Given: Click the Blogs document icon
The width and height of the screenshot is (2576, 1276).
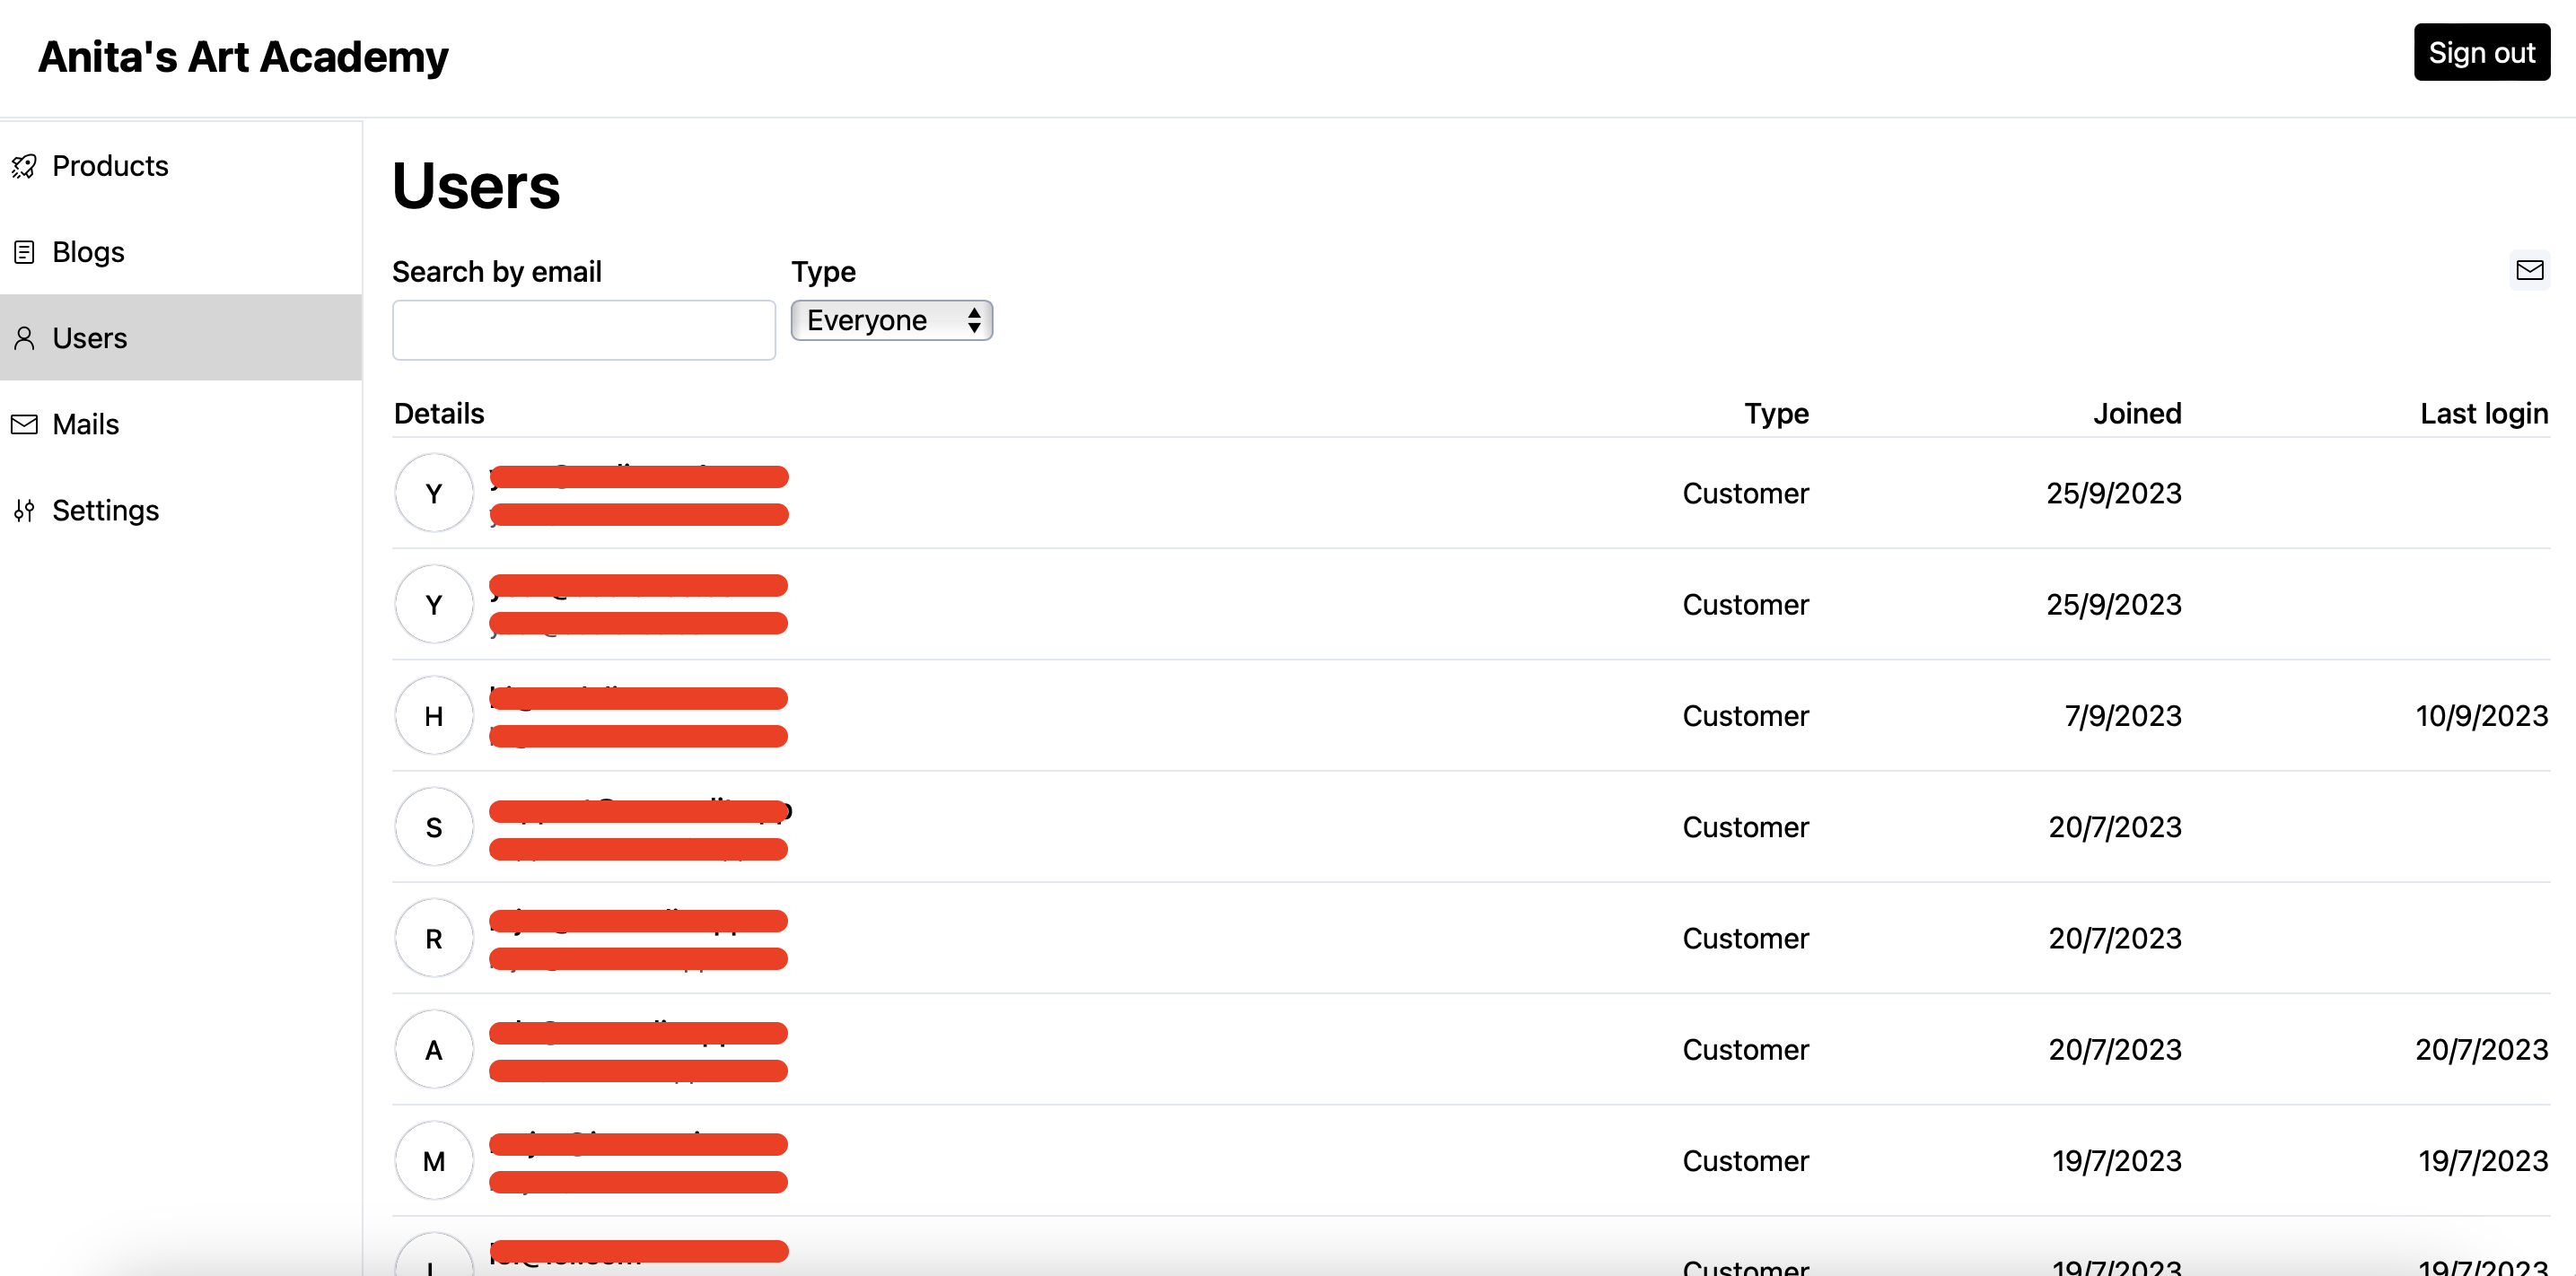Looking at the screenshot, I should (24, 252).
